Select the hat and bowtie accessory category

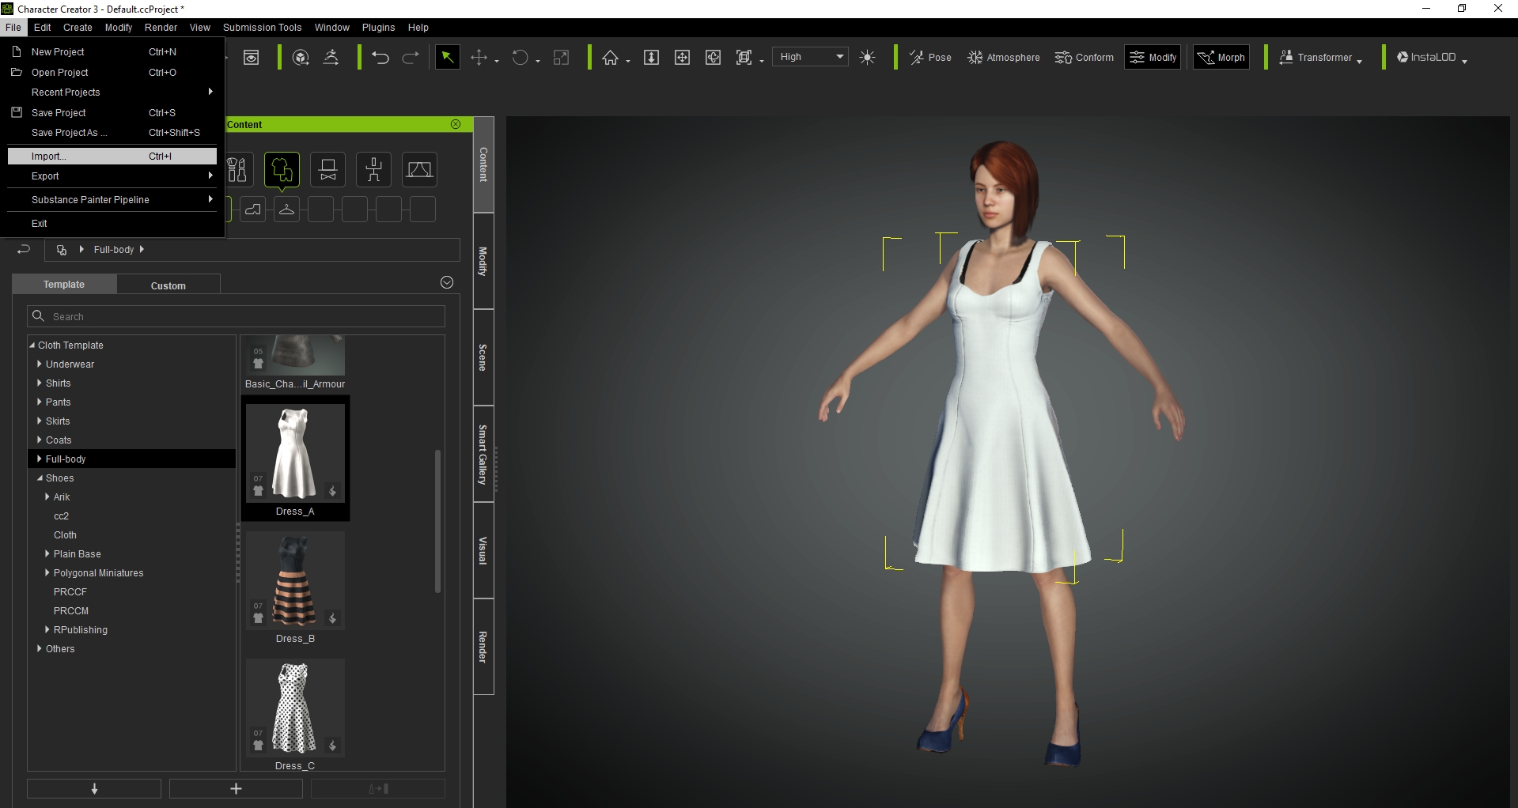[x=328, y=169]
